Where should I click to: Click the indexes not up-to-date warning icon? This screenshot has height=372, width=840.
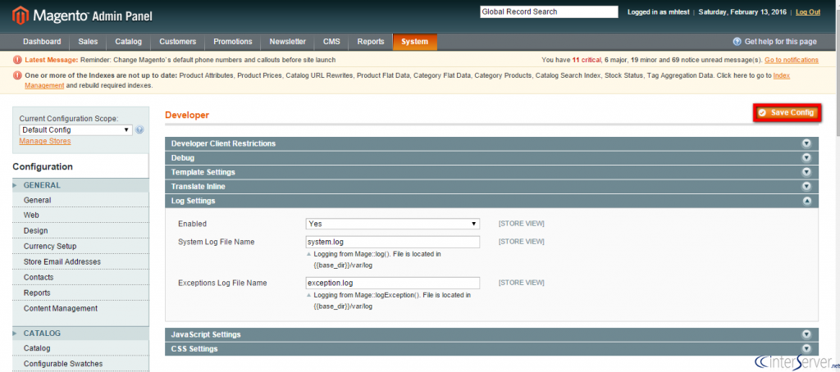pyautogui.click(x=17, y=76)
